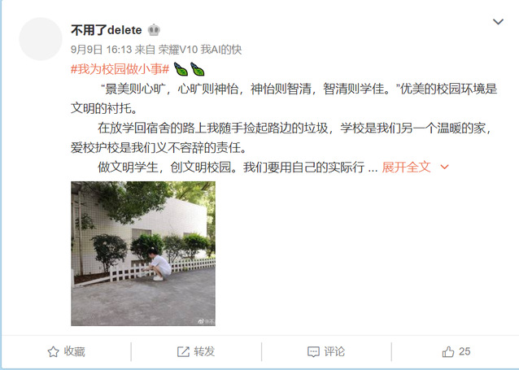Click the orange chevron beside 展开全文
This screenshot has height=370, width=519.
pyautogui.click(x=444, y=167)
